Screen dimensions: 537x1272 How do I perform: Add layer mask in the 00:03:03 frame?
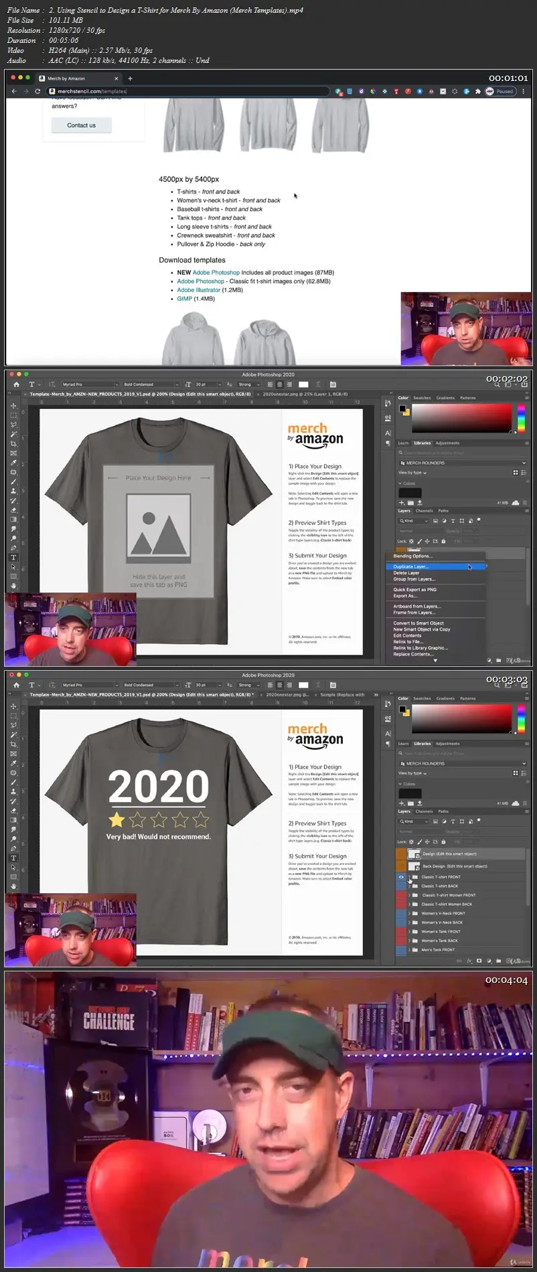click(479, 961)
